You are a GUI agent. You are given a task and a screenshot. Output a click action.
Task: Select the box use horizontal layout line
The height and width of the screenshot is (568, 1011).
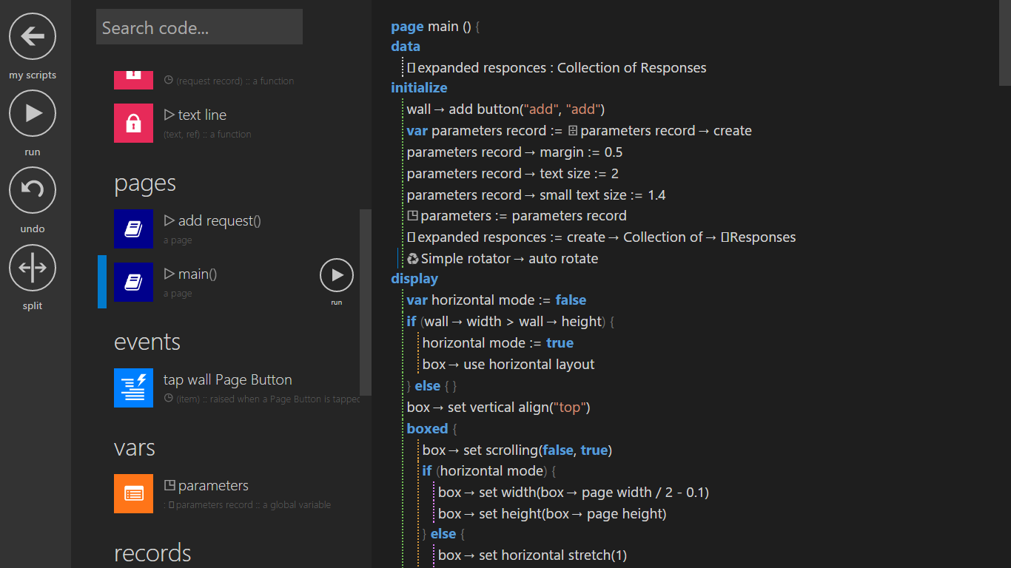pos(508,365)
